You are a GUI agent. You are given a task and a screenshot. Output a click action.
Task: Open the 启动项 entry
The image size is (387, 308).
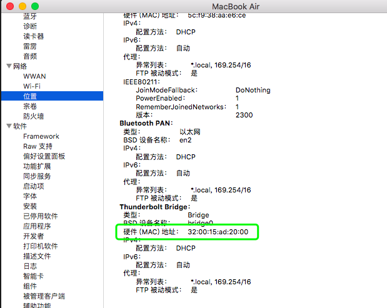pyautogui.click(x=34, y=186)
